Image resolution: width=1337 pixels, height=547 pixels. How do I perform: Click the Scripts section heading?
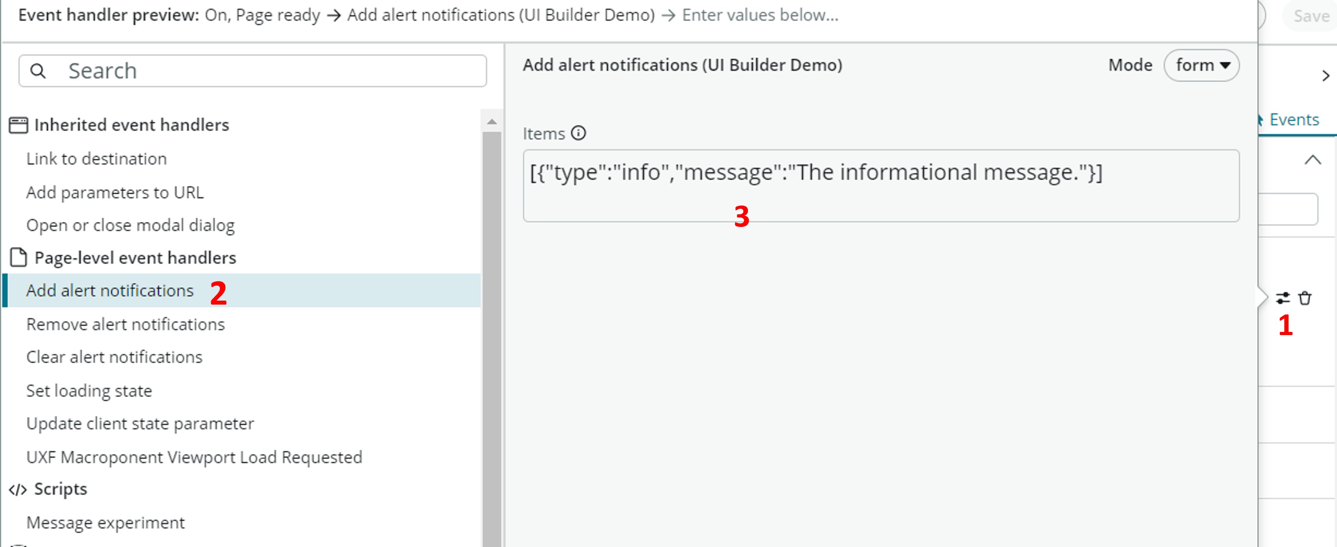(x=61, y=490)
